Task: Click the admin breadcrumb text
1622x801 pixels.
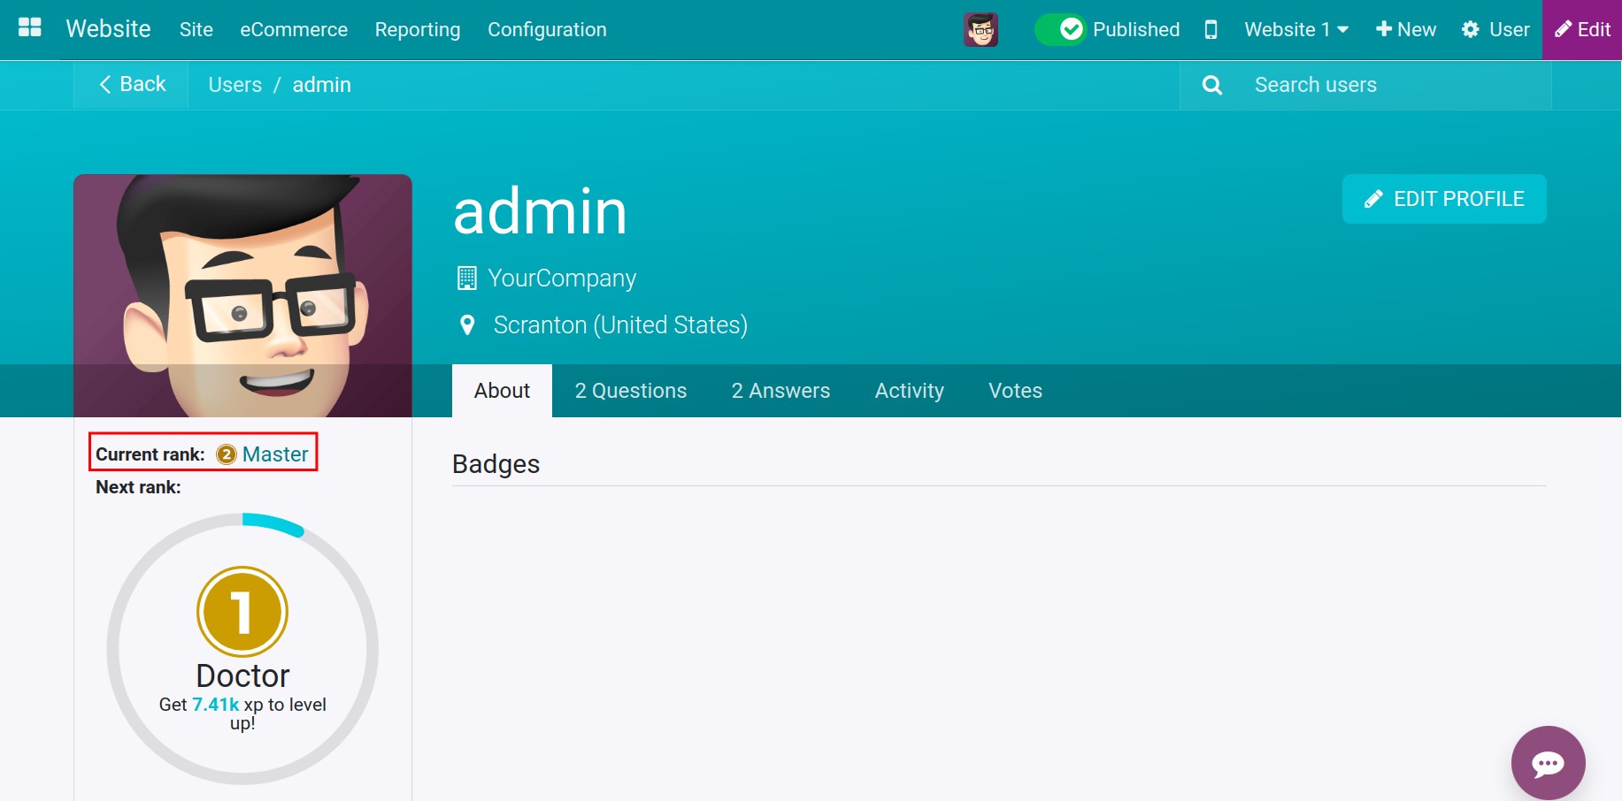Action: click(x=322, y=85)
